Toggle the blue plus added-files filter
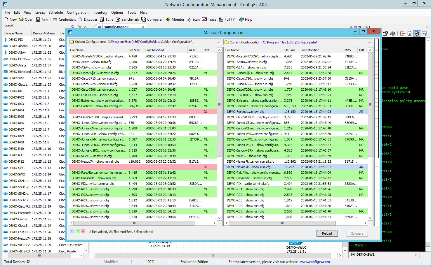 pyautogui.click(x=72, y=231)
